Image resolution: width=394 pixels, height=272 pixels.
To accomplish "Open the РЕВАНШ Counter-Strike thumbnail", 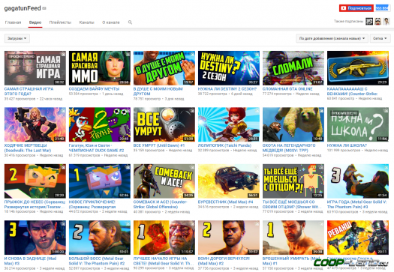I will tap(358, 238).
